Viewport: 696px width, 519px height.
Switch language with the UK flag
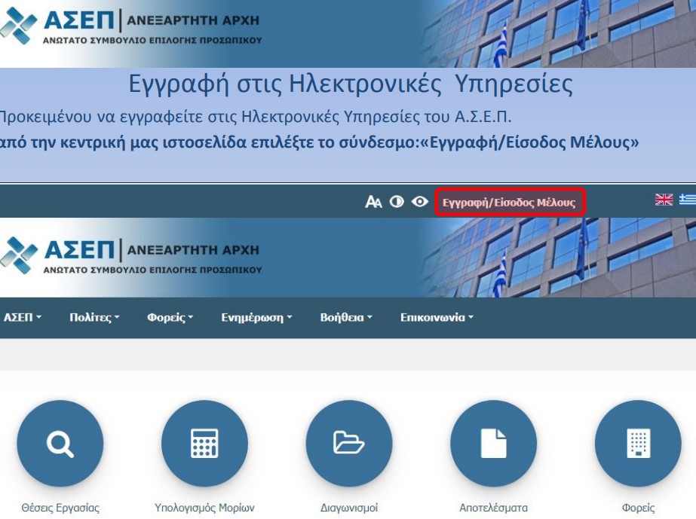point(664,200)
